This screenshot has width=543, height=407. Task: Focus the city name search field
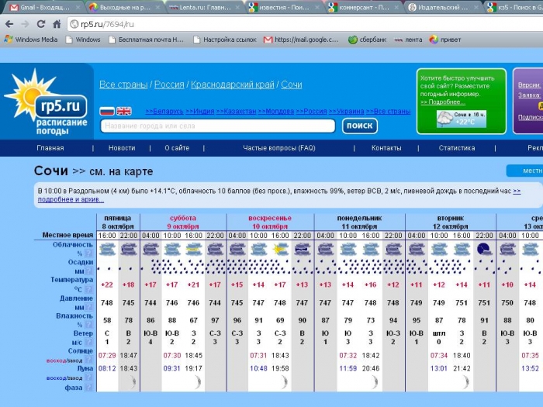click(x=217, y=126)
